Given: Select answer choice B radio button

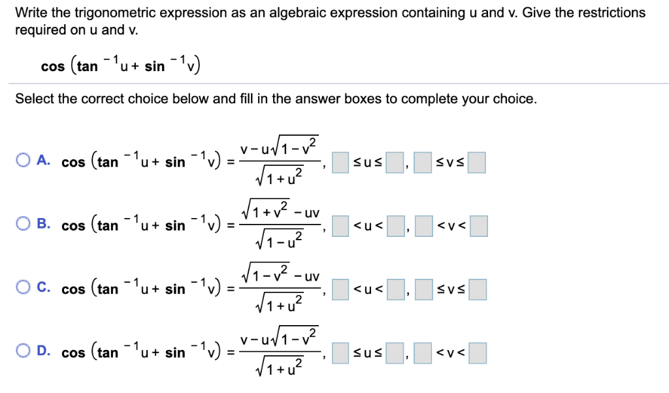Looking at the screenshot, I should click(23, 223).
